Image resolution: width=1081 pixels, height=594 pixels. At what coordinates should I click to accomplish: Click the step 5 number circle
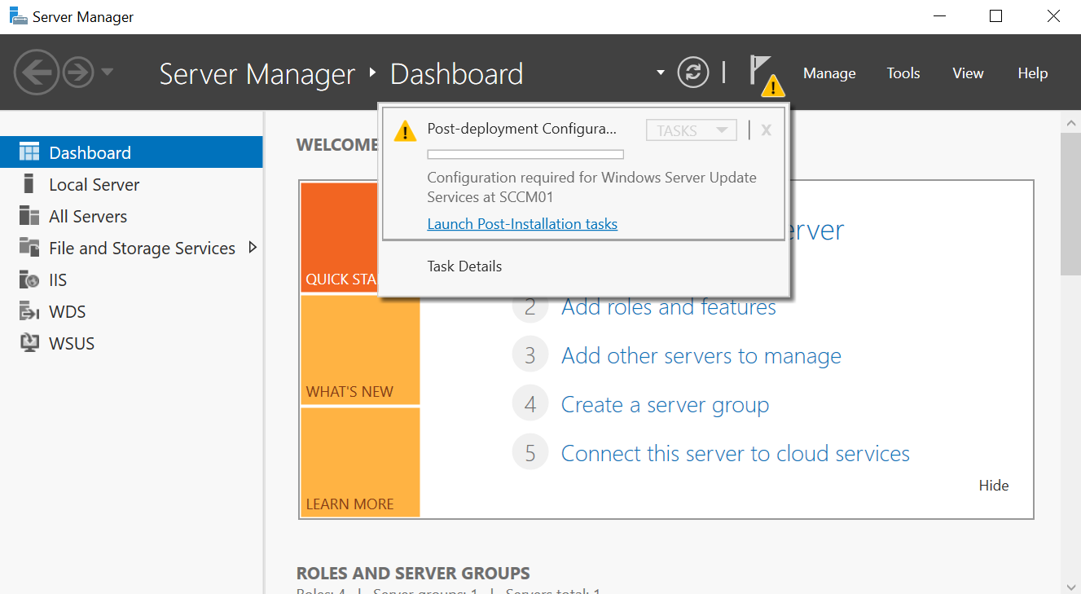click(x=530, y=454)
